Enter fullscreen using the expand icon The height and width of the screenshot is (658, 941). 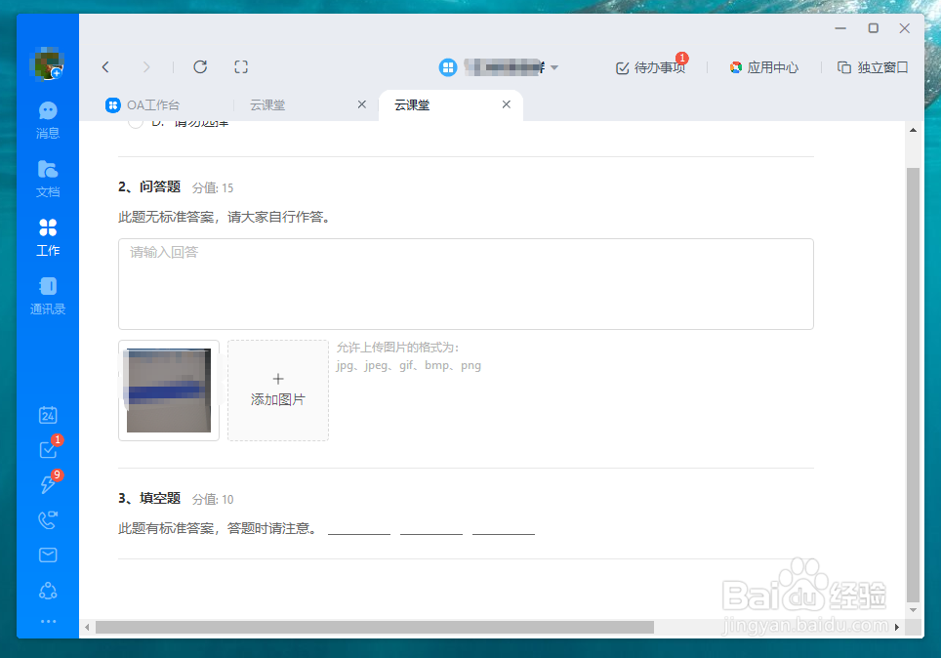pos(241,66)
